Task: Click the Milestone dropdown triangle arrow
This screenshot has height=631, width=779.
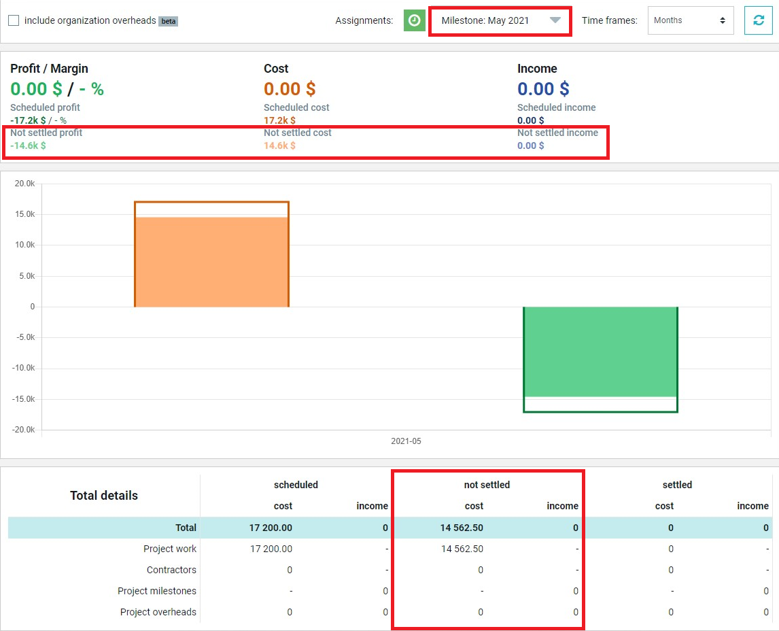Action: pyautogui.click(x=555, y=20)
